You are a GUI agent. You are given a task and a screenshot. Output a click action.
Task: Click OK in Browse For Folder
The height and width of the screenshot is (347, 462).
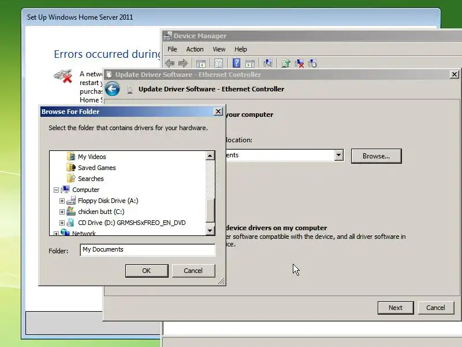pyautogui.click(x=147, y=271)
